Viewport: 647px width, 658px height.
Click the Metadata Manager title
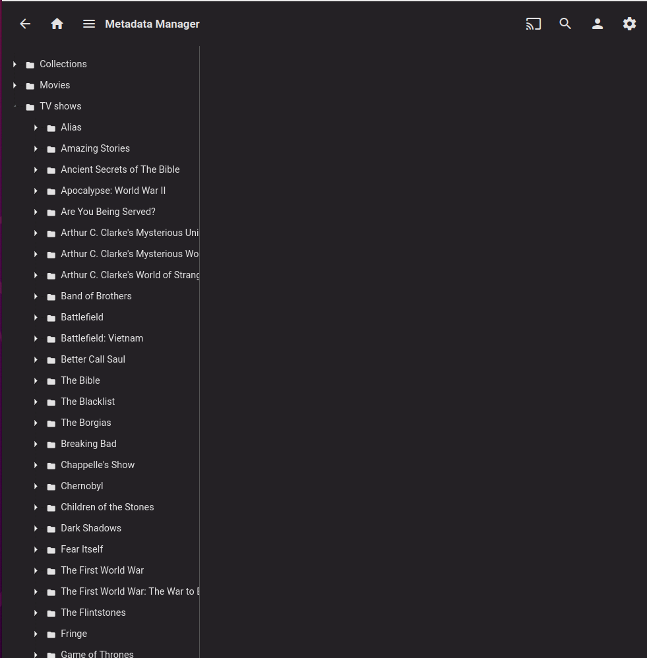click(152, 24)
